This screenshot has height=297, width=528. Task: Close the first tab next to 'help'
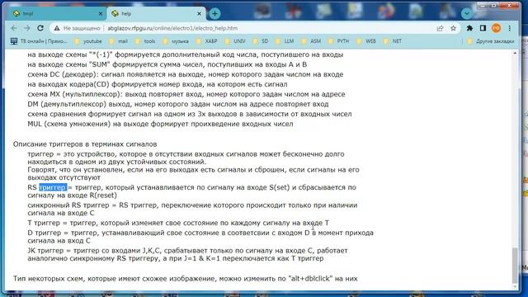[101, 13]
